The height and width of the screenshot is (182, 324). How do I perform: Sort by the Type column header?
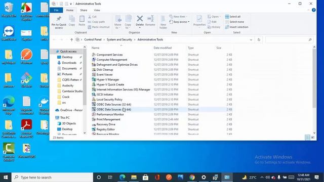coord(191,48)
